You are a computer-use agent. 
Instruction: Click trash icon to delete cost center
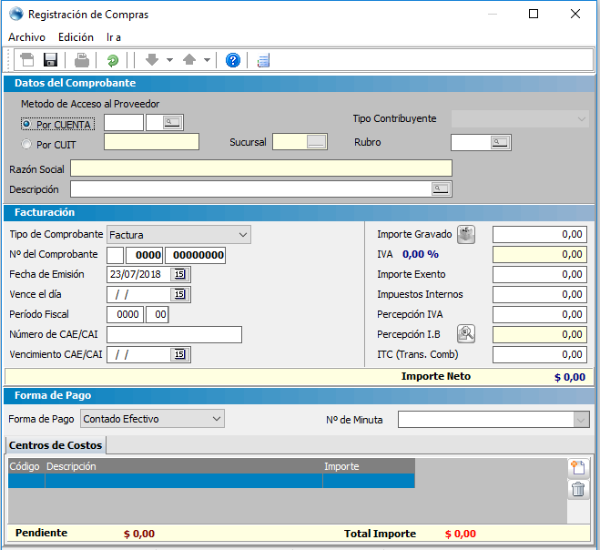[578, 490]
